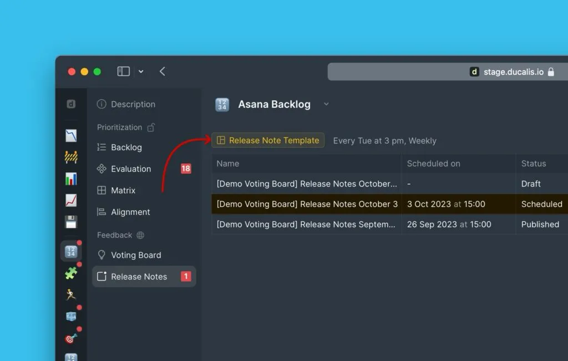Click the rising chart board icon
The height and width of the screenshot is (361, 568).
pyautogui.click(x=71, y=201)
